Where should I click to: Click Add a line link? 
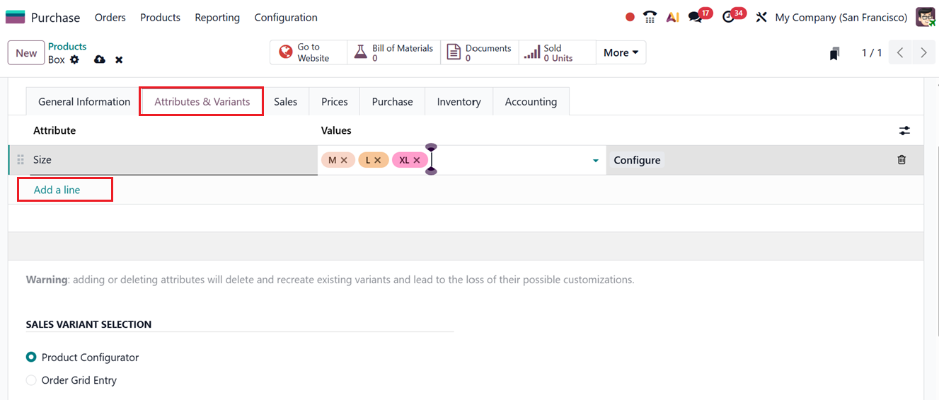57,190
